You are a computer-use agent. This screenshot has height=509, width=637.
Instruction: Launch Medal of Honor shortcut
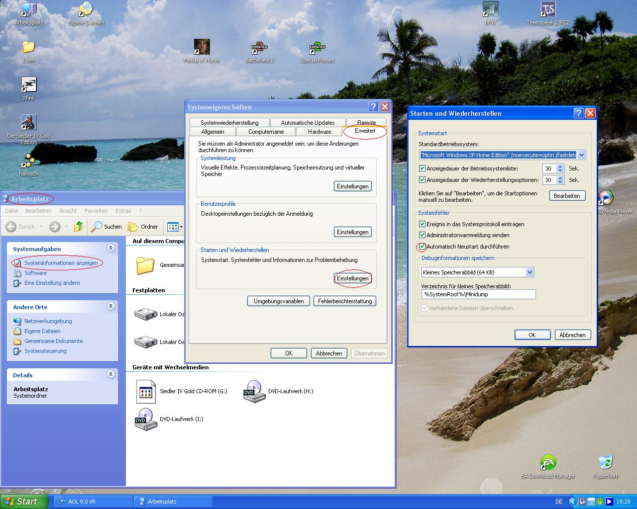202,51
